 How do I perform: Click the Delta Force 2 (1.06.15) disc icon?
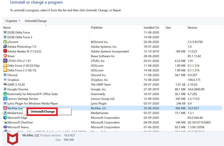point(5,70)
